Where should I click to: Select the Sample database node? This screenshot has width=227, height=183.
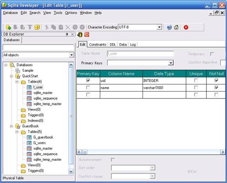[x=28, y=71]
